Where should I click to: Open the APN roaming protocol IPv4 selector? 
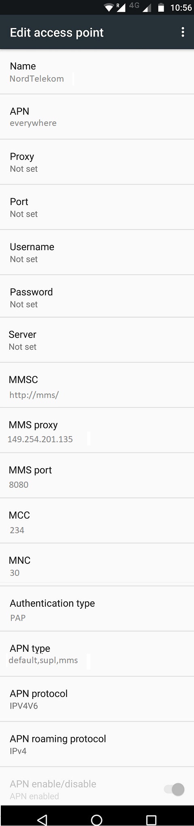pos(97,744)
